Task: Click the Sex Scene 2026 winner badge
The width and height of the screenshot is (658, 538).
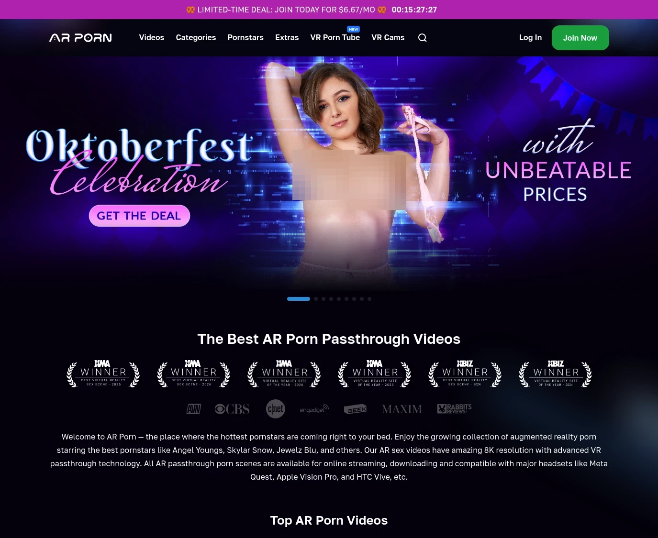Action: [194, 373]
